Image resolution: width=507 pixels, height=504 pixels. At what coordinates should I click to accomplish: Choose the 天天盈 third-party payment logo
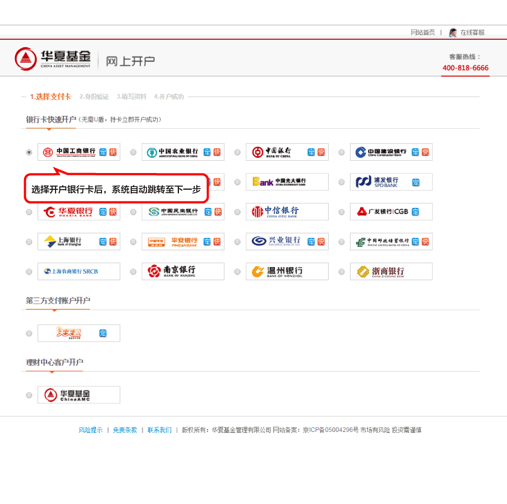[79, 333]
